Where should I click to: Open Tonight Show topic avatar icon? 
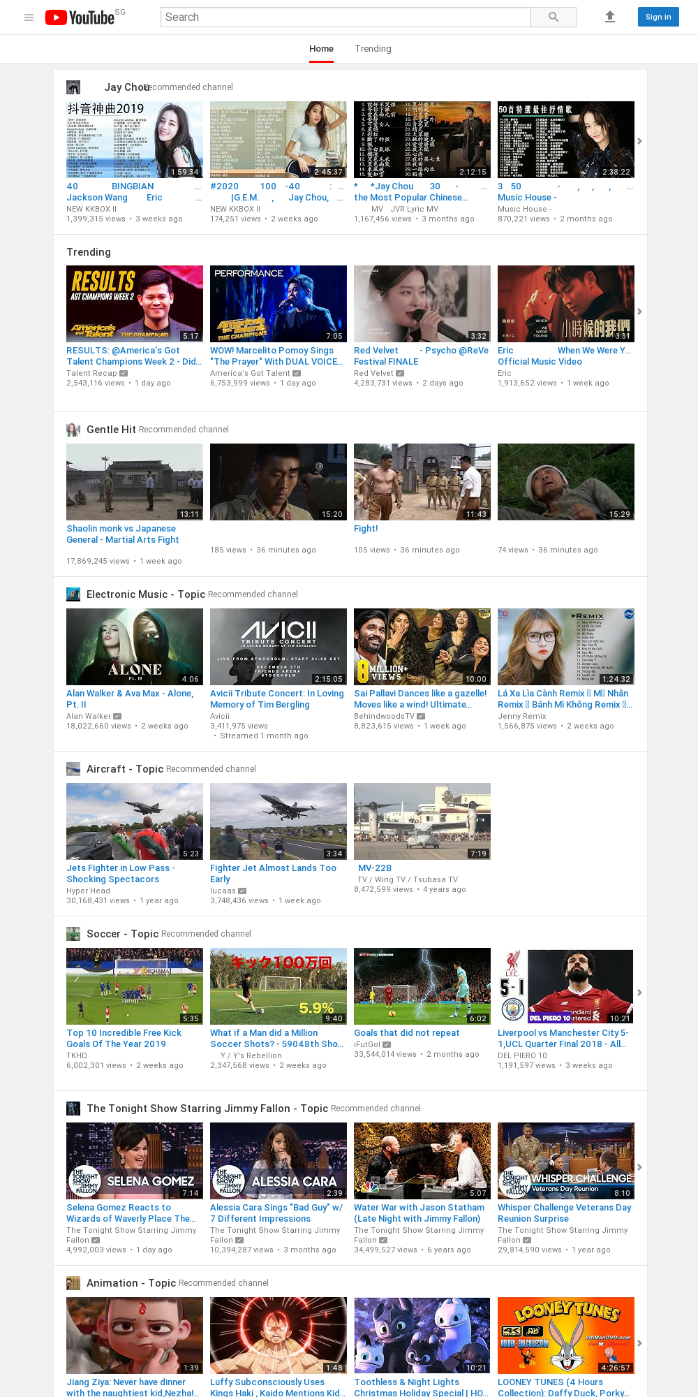[x=73, y=1109]
